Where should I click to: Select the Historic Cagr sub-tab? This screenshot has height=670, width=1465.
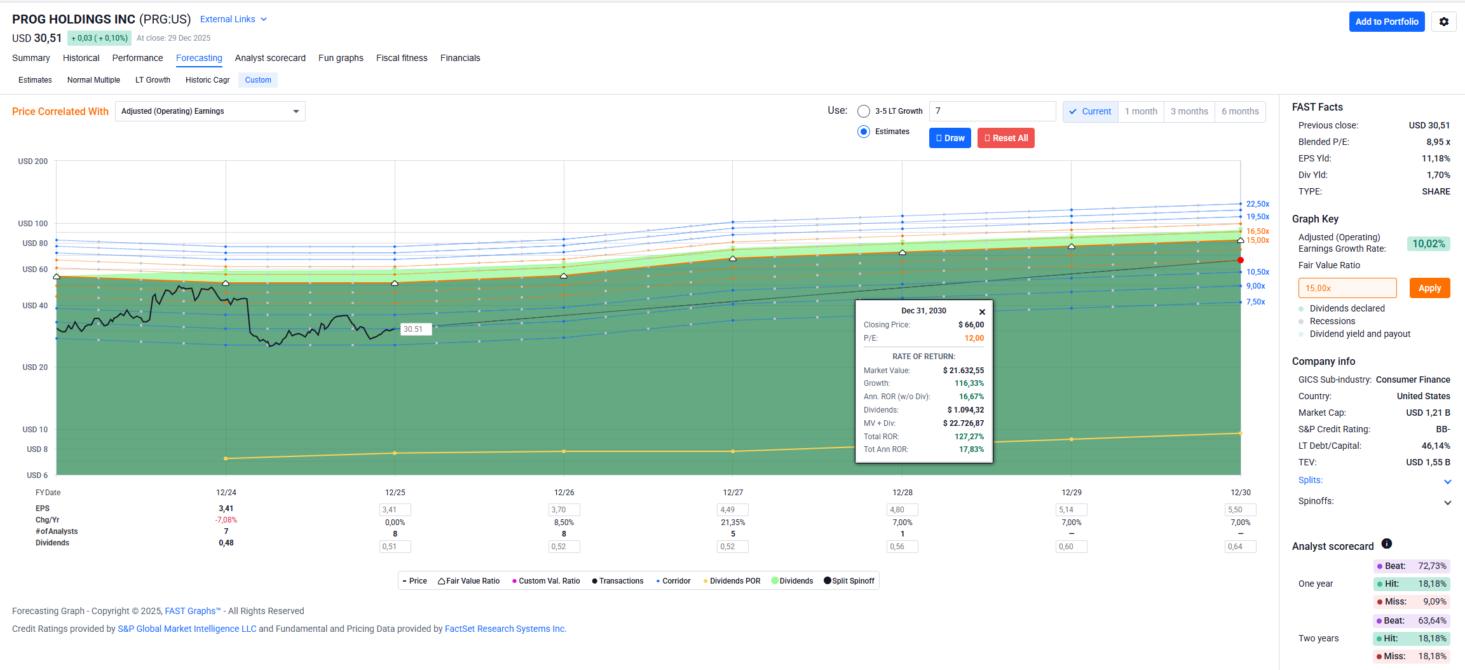(x=207, y=80)
